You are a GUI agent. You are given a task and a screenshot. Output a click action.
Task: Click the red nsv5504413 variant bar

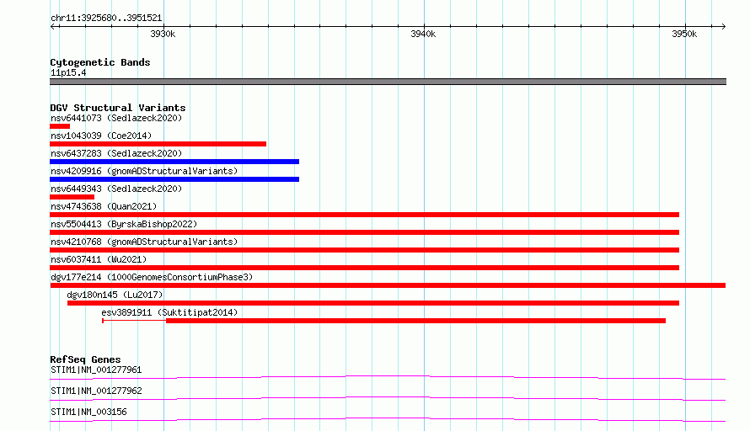click(x=365, y=232)
